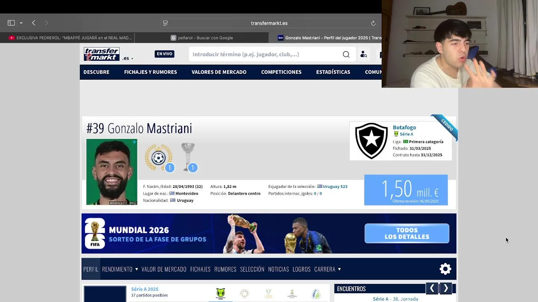Show next match with right arrow in ENCUENTROS
Image resolution: width=538 pixels, height=302 pixels.
point(446,289)
